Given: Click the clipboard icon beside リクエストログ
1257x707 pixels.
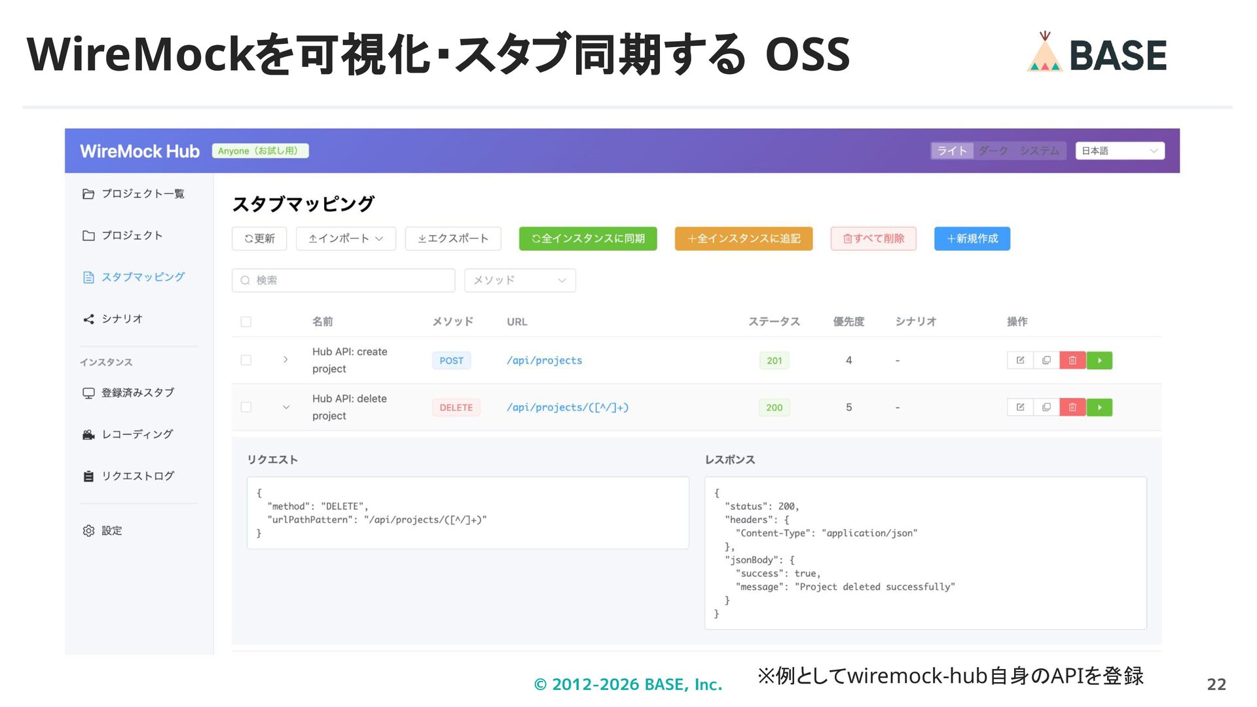Looking at the screenshot, I should pyautogui.click(x=88, y=477).
